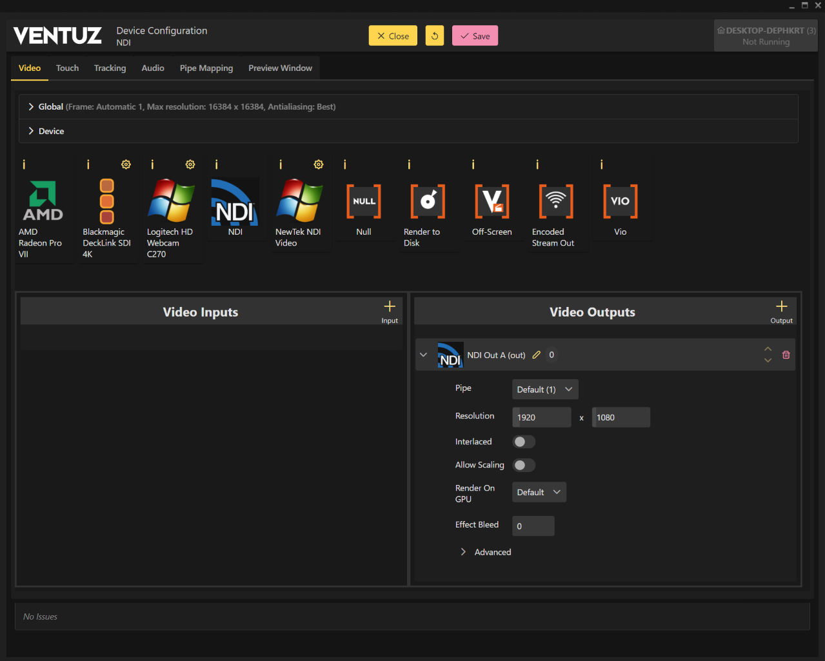
Task: Add a new video Input
Action: pyautogui.click(x=390, y=310)
